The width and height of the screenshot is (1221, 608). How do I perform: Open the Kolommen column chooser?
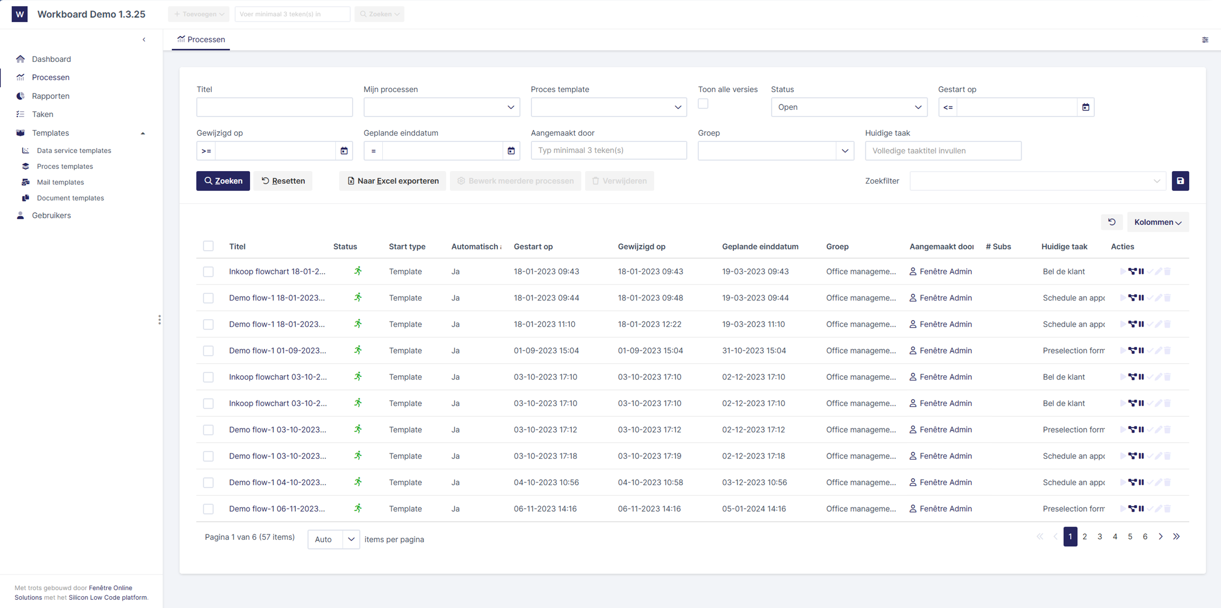(1158, 222)
